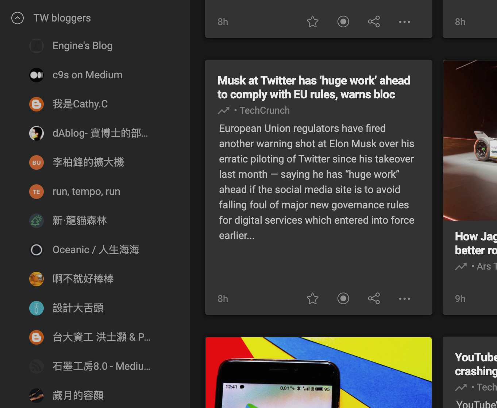Share the top card article
497x408 pixels.
pyautogui.click(x=374, y=22)
